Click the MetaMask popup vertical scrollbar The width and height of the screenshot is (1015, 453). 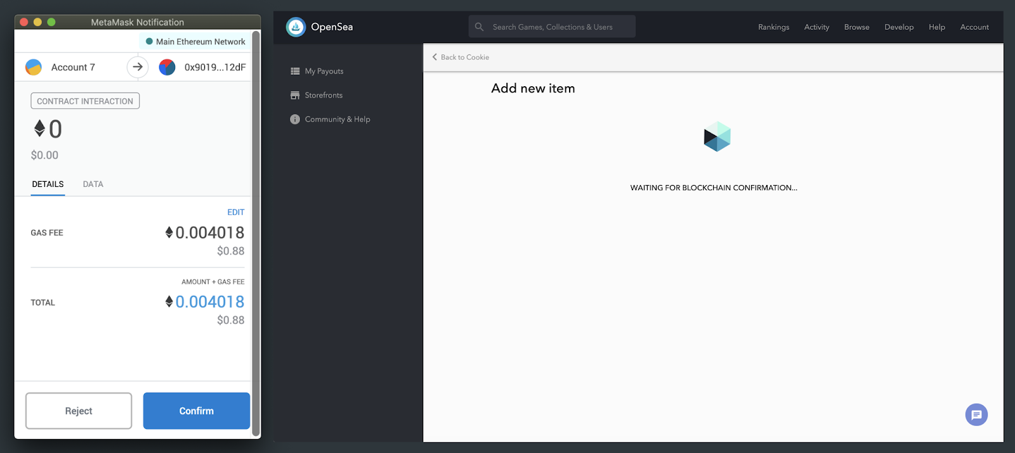(x=256, y=233)
